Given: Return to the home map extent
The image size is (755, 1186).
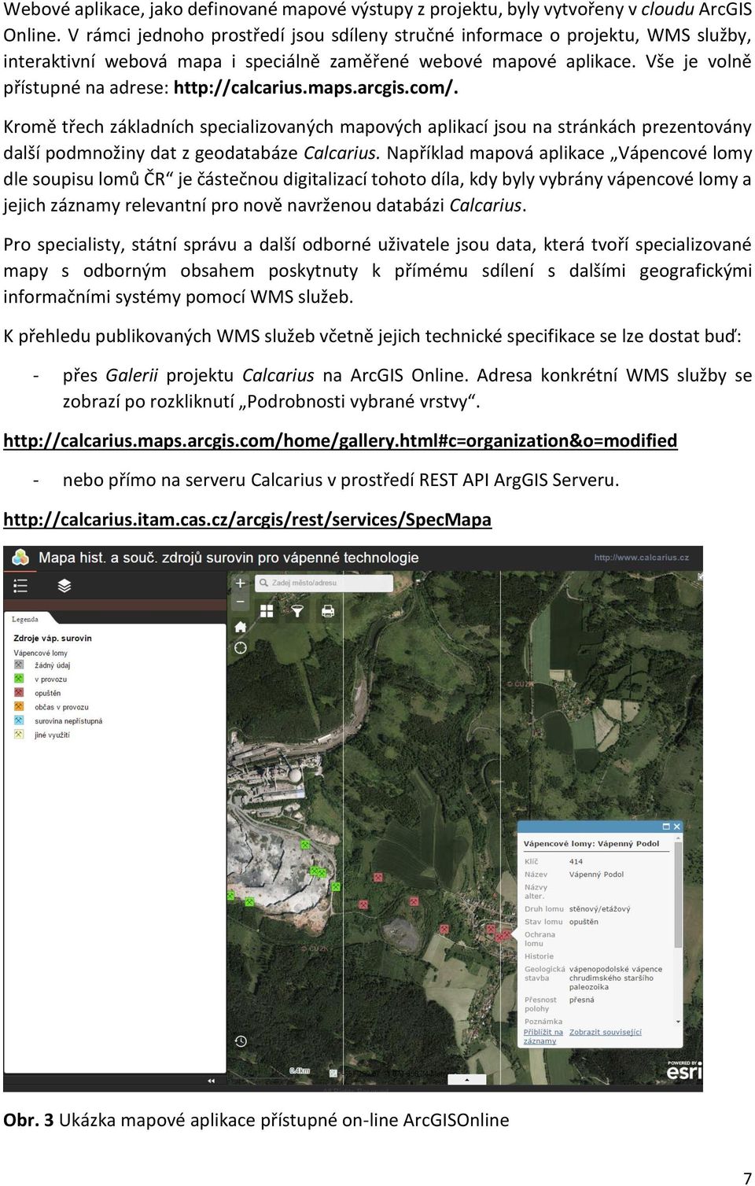Looking at the screenshot, I should click(241, 627).
